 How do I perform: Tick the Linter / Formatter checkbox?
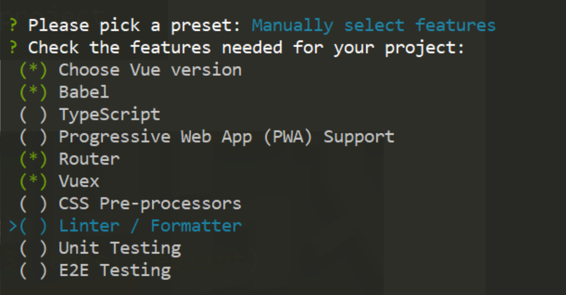33,226
